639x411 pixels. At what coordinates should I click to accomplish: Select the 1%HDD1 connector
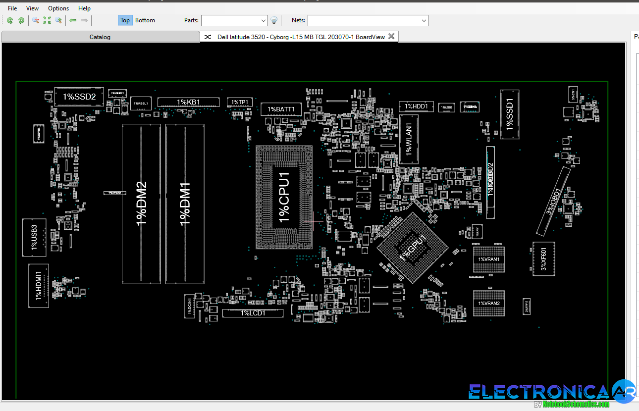pos(417,106)
